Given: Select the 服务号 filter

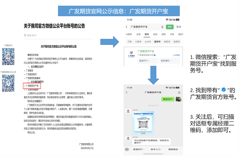Looking at the screenshot, I should [x=157, y=42].
